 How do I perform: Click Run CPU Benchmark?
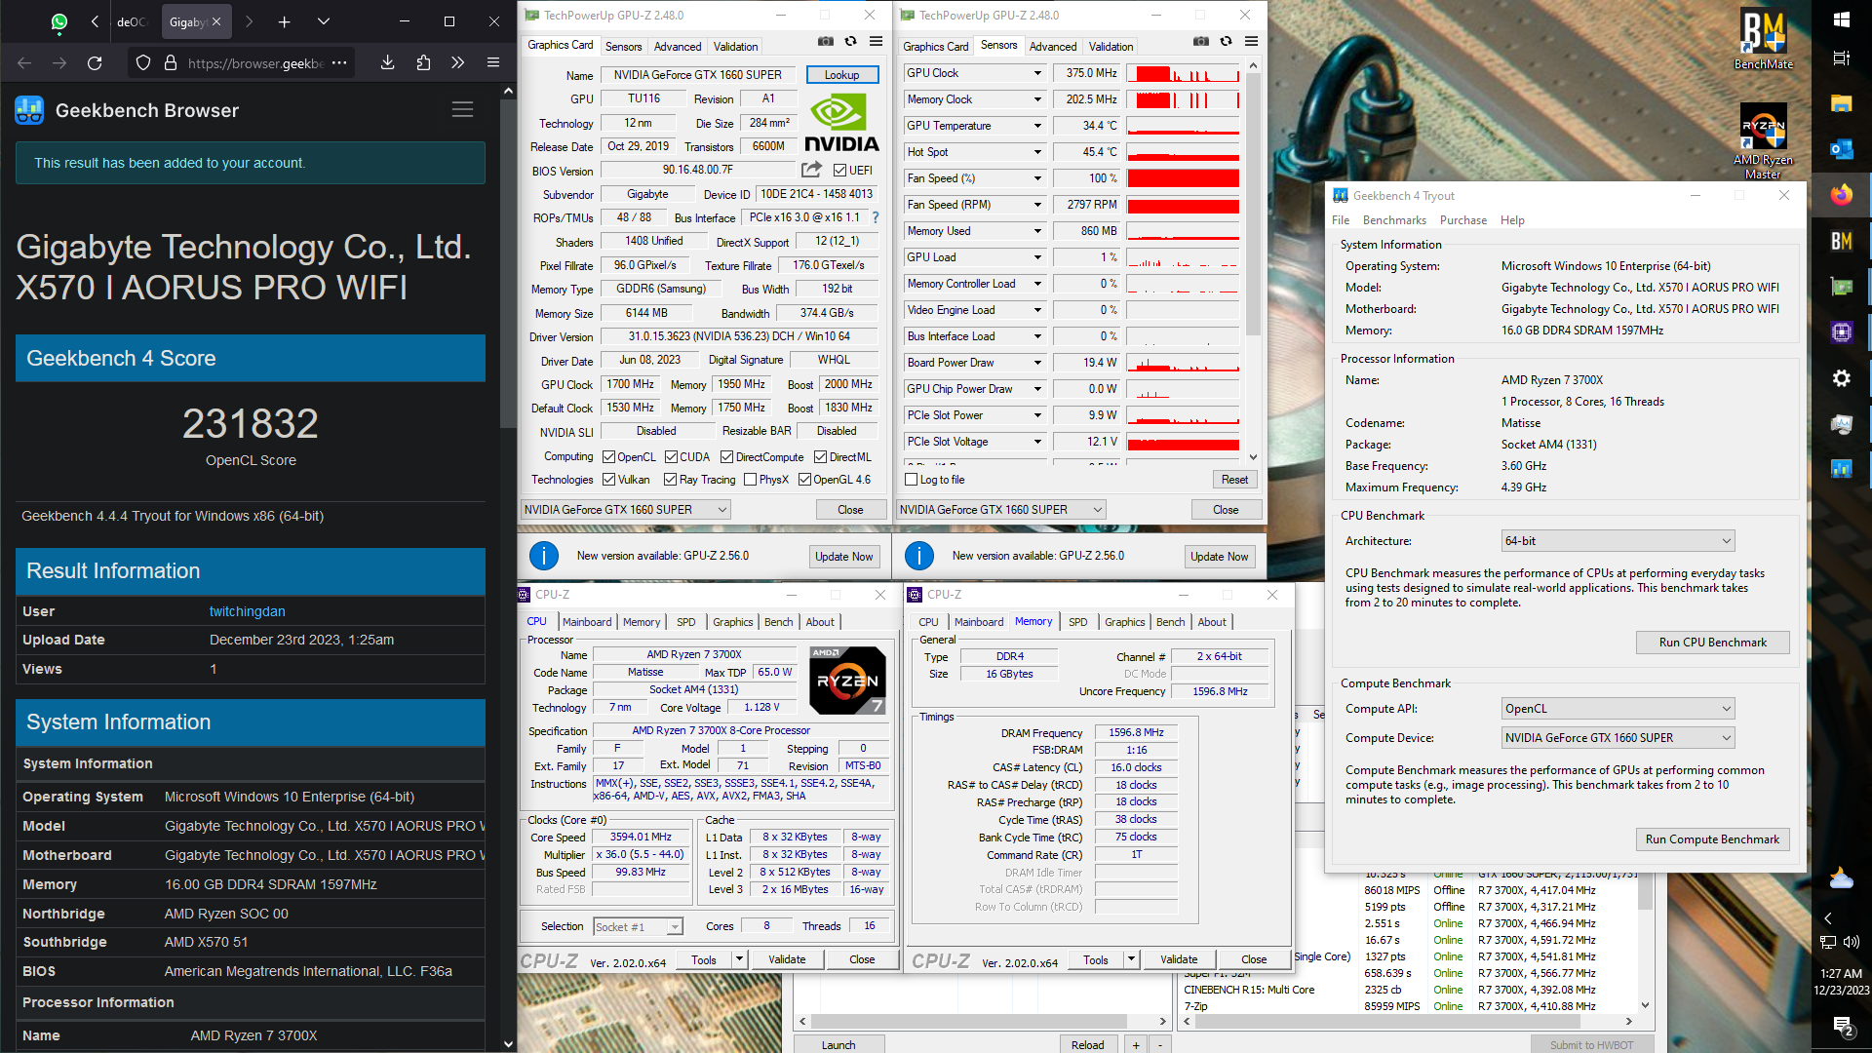[x=1712, y=643]
